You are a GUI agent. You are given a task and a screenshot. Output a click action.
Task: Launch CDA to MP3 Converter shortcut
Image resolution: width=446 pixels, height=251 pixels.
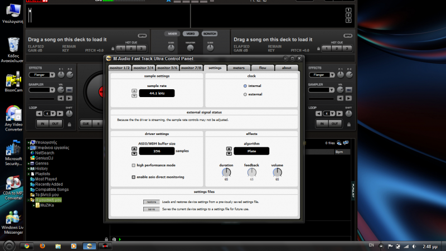coord(13,188)
